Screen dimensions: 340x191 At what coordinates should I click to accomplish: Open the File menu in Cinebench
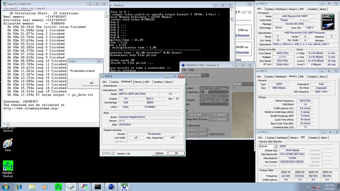click(x=184, y=70)
